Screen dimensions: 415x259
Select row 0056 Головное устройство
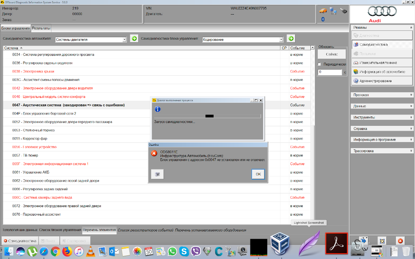click(x=34, y=147)
